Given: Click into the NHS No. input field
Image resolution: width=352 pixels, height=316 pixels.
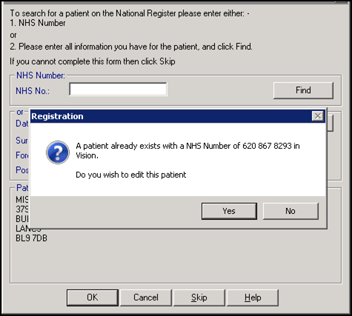Looking at the screenshot, I should 118,89.
